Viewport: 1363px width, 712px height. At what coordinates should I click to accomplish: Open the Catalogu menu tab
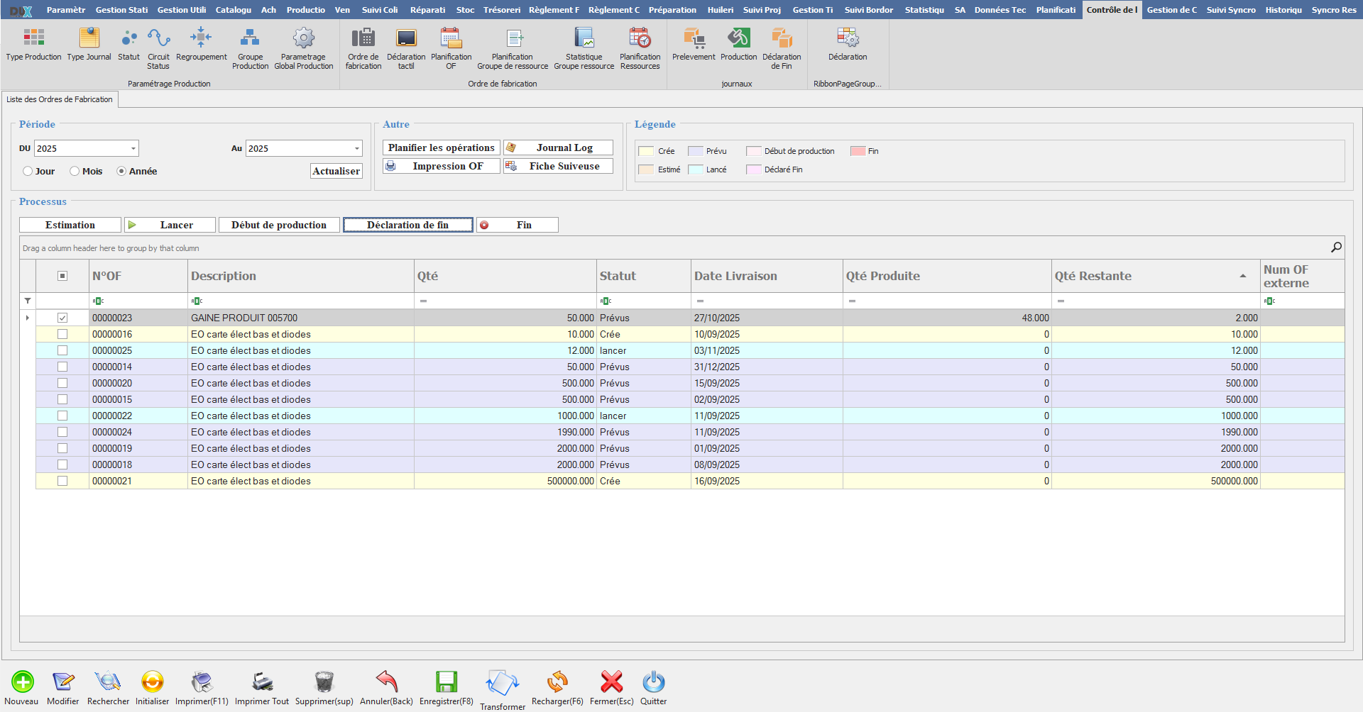point(233,10)
